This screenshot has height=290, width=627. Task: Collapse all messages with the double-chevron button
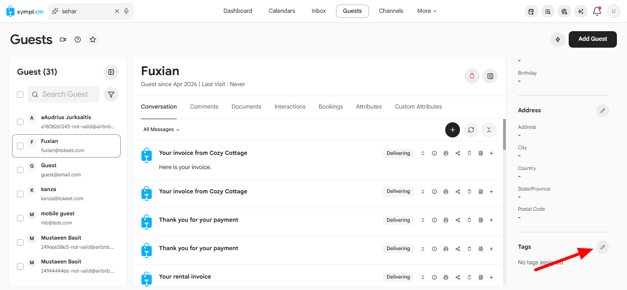pos(489,130)
